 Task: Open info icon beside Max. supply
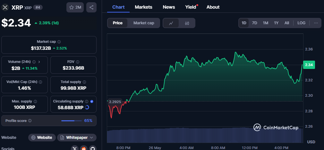pyautogui.click(x=35, y=101)
